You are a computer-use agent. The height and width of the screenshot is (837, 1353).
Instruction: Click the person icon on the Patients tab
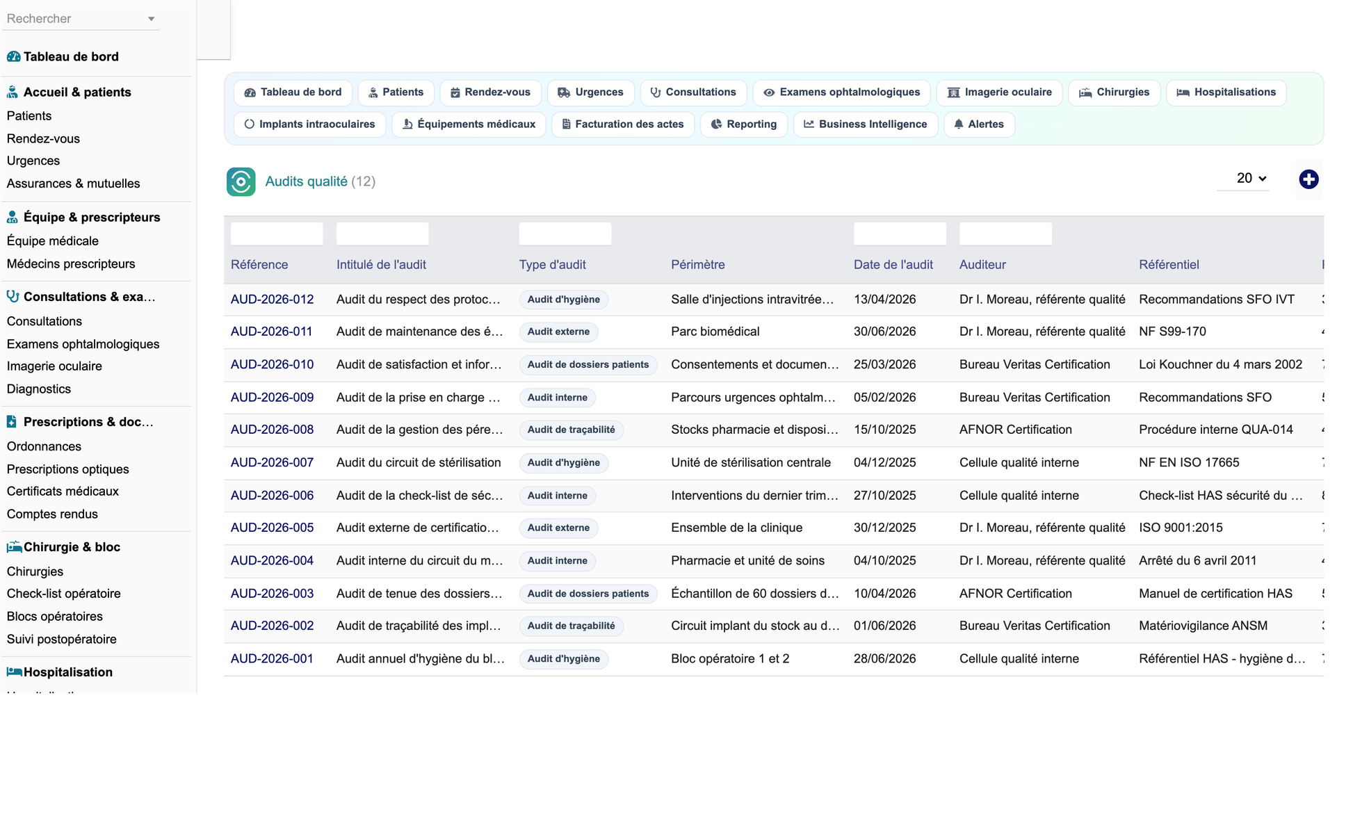pos(373,92)
